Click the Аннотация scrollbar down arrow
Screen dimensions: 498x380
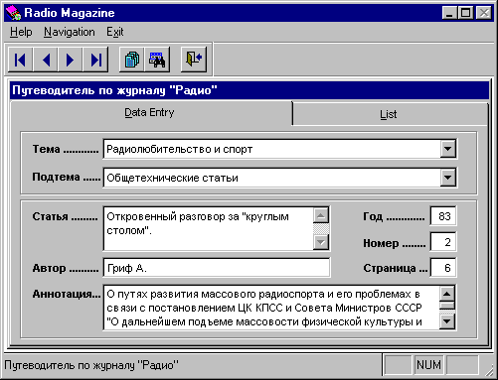447,321
